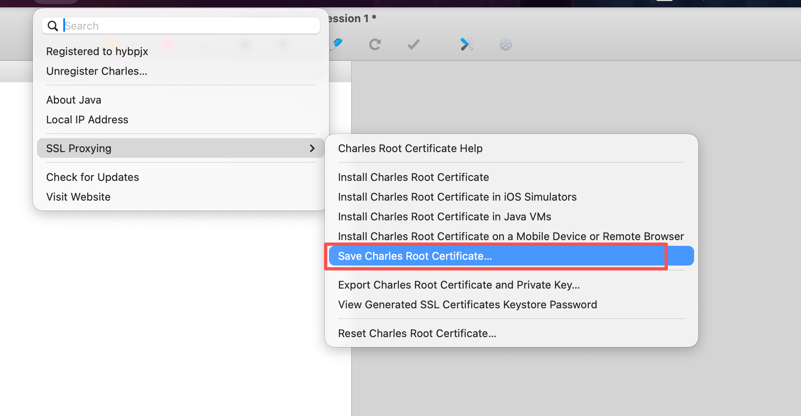
Task: Install Charles Root Certificate in iOS Simulators
Action: point(457,197)
